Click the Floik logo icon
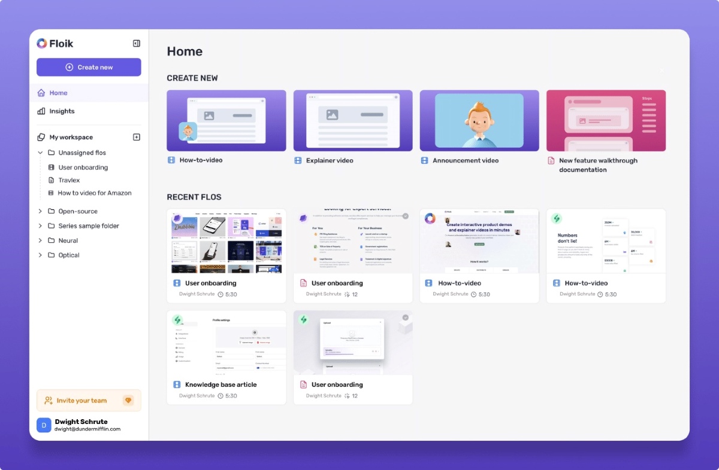Screen dimensions: 719x470 pyautogui.click(x=42, y=43)
